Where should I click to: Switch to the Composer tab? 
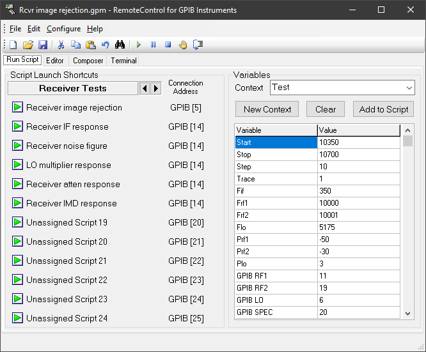[x=88, y=61]
